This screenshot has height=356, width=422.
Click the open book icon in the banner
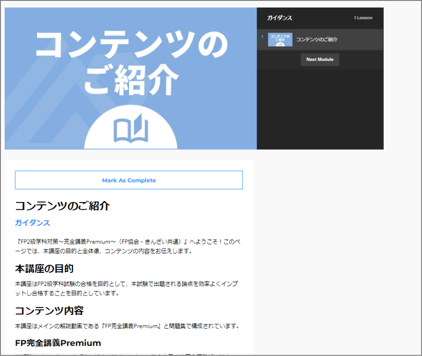131,129
